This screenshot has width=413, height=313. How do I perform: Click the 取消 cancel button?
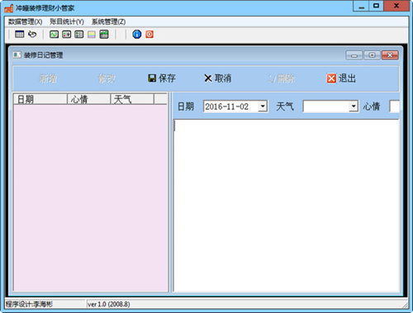point(218,78)
